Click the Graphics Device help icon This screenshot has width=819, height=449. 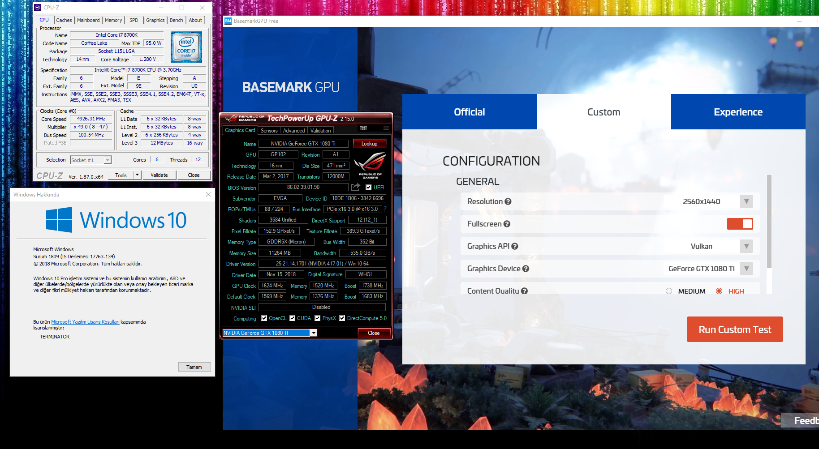click(x=526, y=269)
